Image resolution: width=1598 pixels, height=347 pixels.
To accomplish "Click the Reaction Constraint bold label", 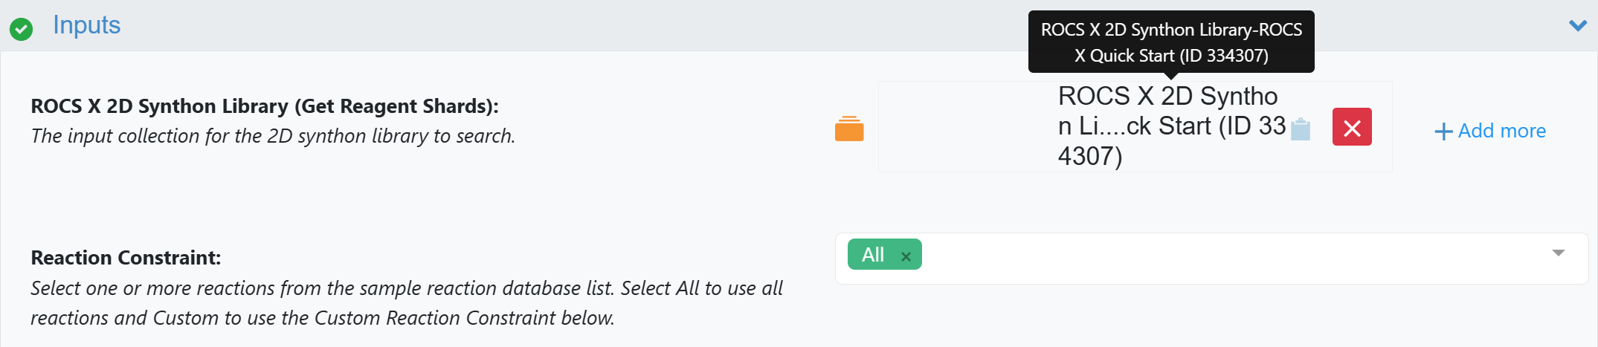I will (x=126, y=258).
